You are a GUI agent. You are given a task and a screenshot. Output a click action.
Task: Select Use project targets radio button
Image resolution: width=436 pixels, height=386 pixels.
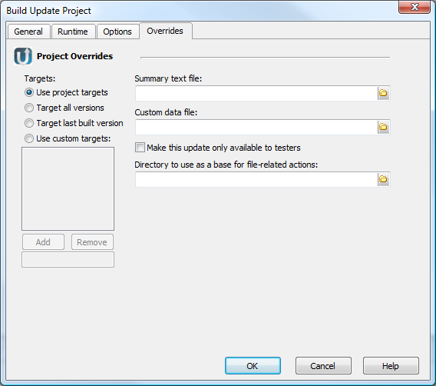pyautogui.click(x=29, y=92)
